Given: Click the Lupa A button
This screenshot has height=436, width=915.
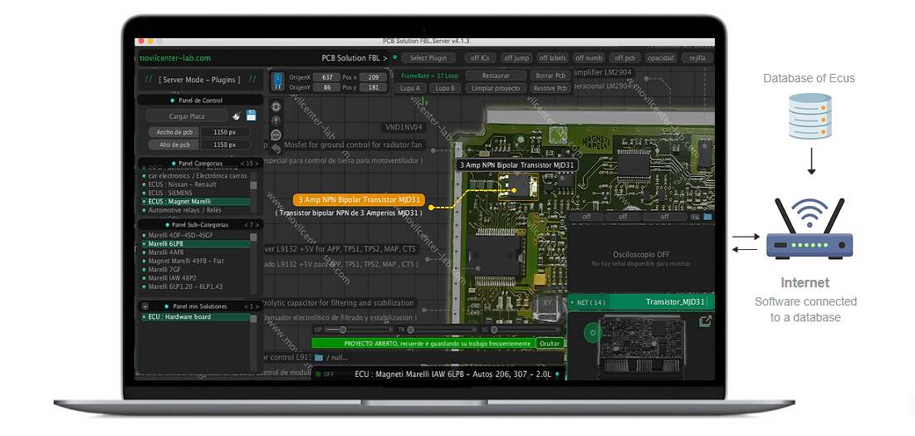Looking at the screenshot, I should coord(410,88).
